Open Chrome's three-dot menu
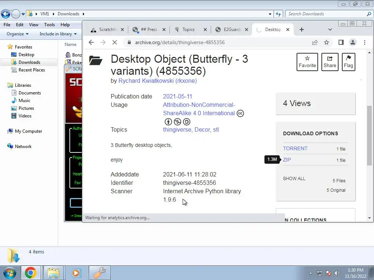The height and width of the screenshot is (280, 374). (x=365, y=42)
